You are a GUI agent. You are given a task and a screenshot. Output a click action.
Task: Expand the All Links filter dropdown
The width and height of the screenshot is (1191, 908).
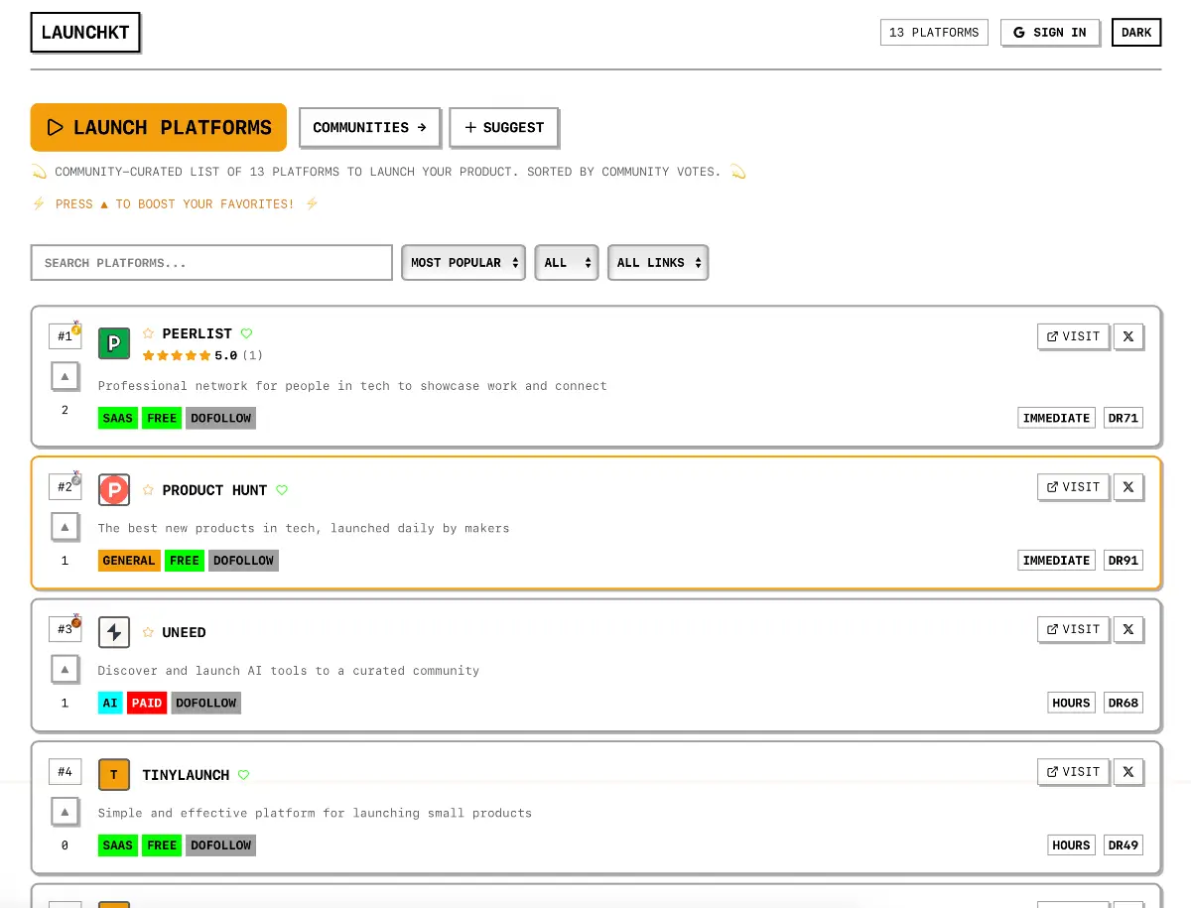[657, 263]
